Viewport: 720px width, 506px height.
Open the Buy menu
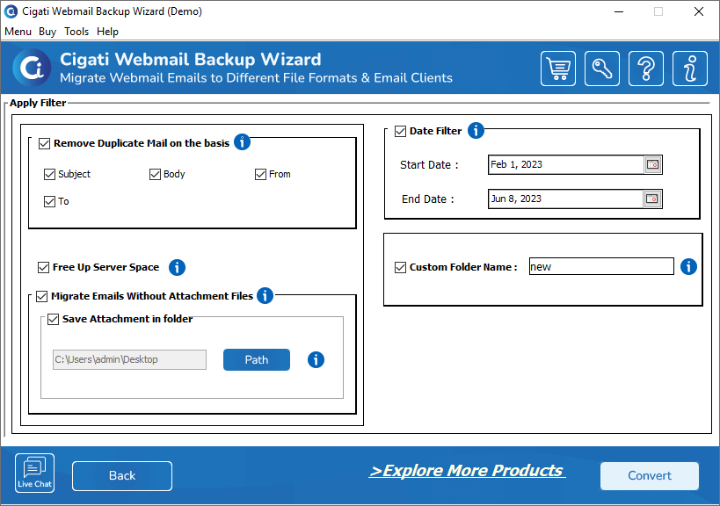[x=47, y=32]
